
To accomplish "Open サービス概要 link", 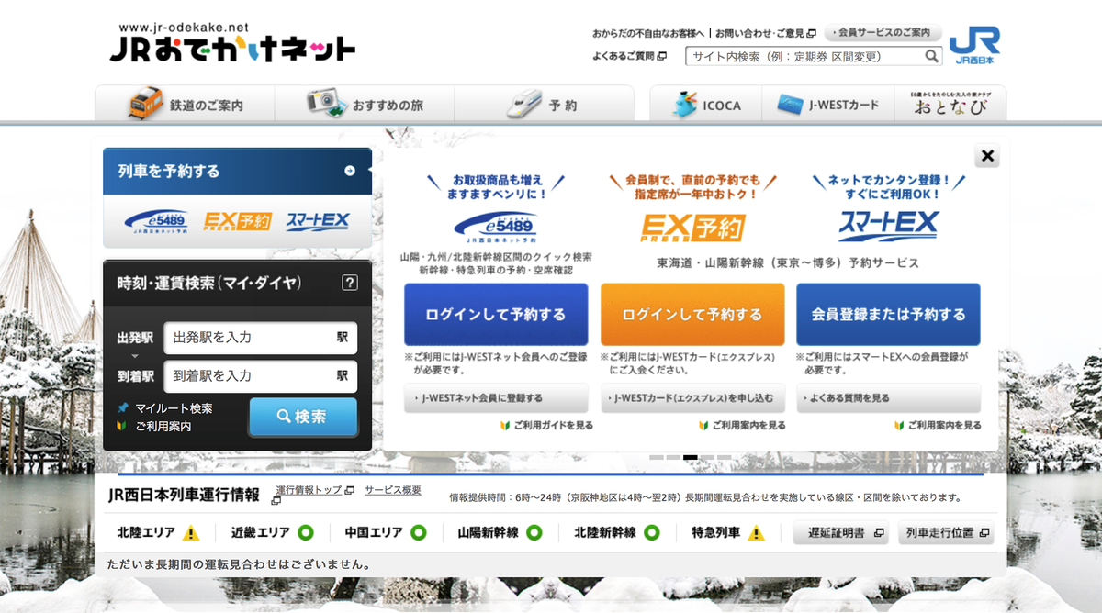I will tap(393, 490).
